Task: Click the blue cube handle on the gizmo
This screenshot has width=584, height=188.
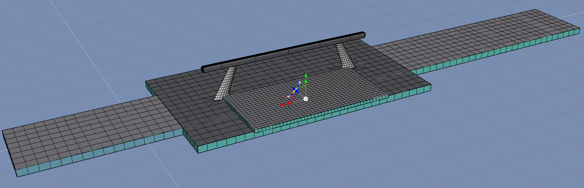Action: pos(297,91)
